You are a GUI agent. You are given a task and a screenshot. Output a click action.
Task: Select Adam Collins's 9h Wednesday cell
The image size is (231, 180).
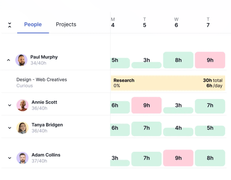tap(178, 158)
